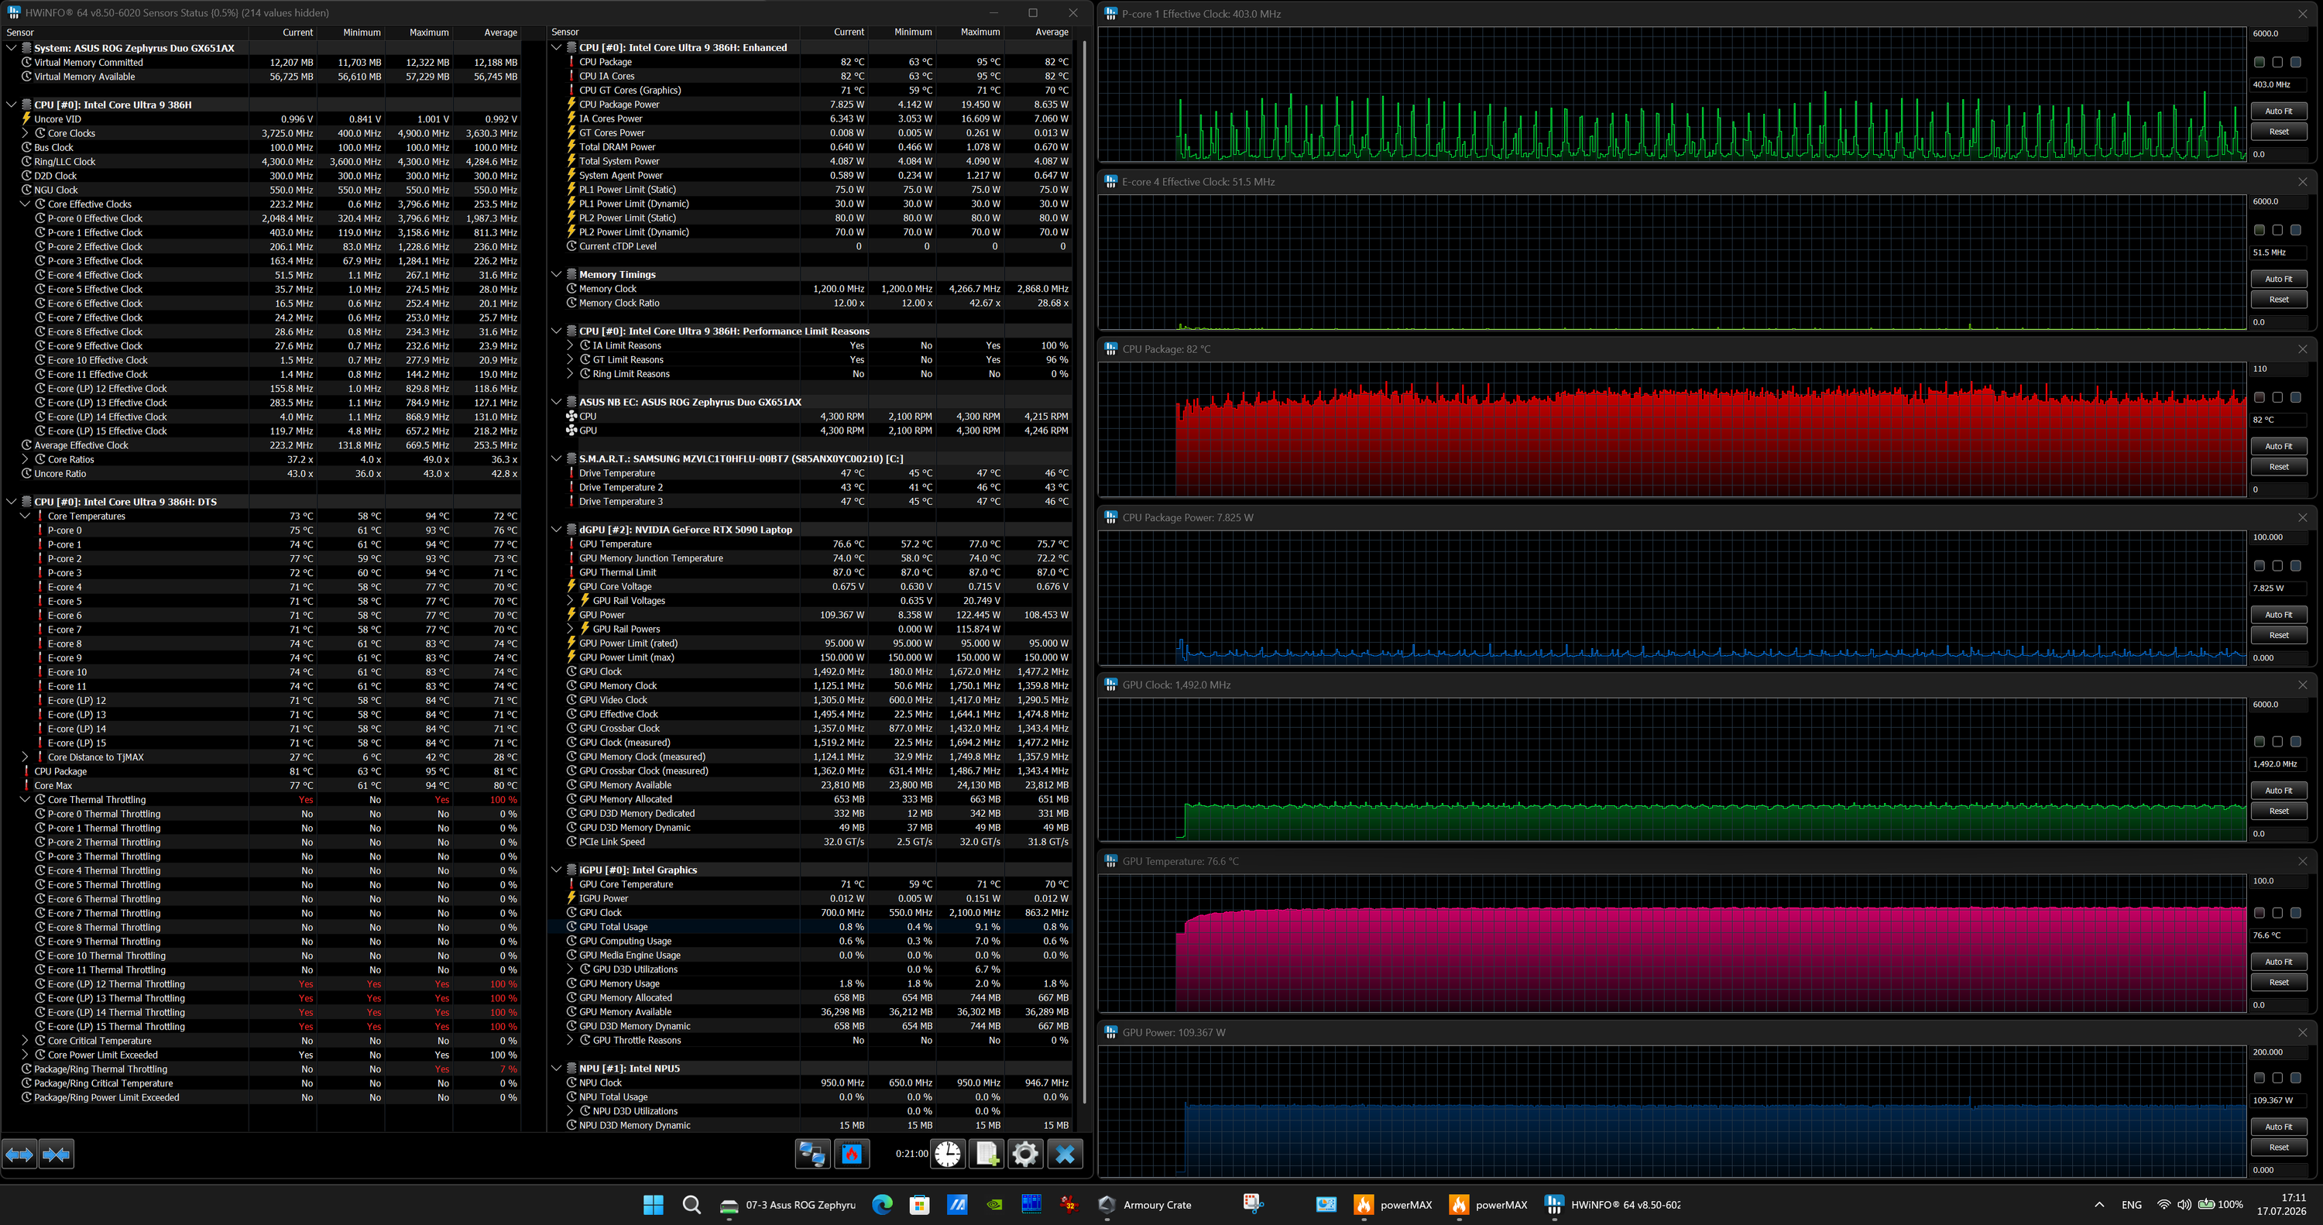This screenshot has height=1225, width=2323.
Task: Open the taskbar clock showing 17:11
Action: tap(2281, 1204)
